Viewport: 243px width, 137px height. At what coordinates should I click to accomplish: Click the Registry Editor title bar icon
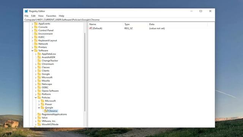pyautogui.click(x=26, y=11)
